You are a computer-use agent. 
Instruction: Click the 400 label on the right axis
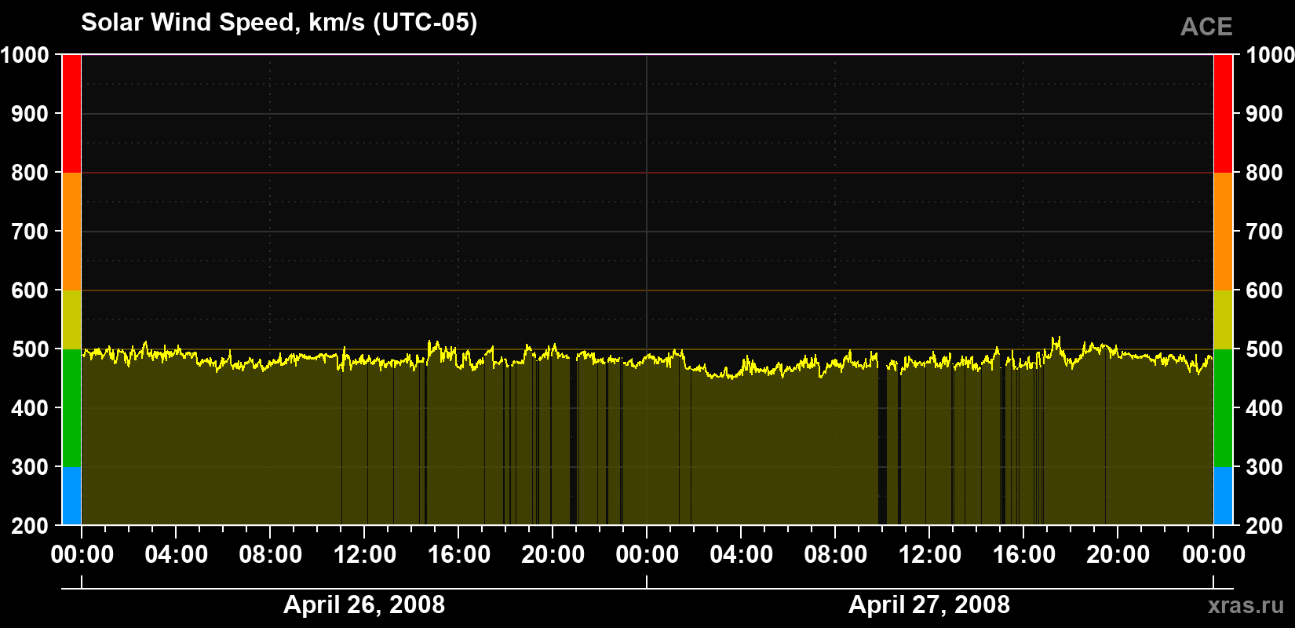pos(1264,408)
